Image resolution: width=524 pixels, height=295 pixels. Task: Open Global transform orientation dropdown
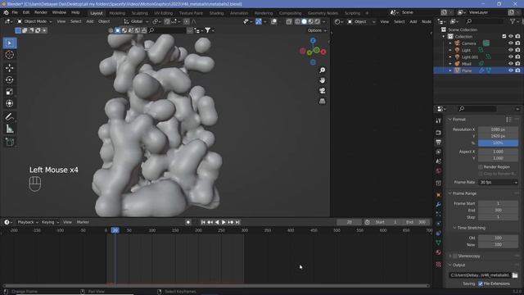pos(137,21)
